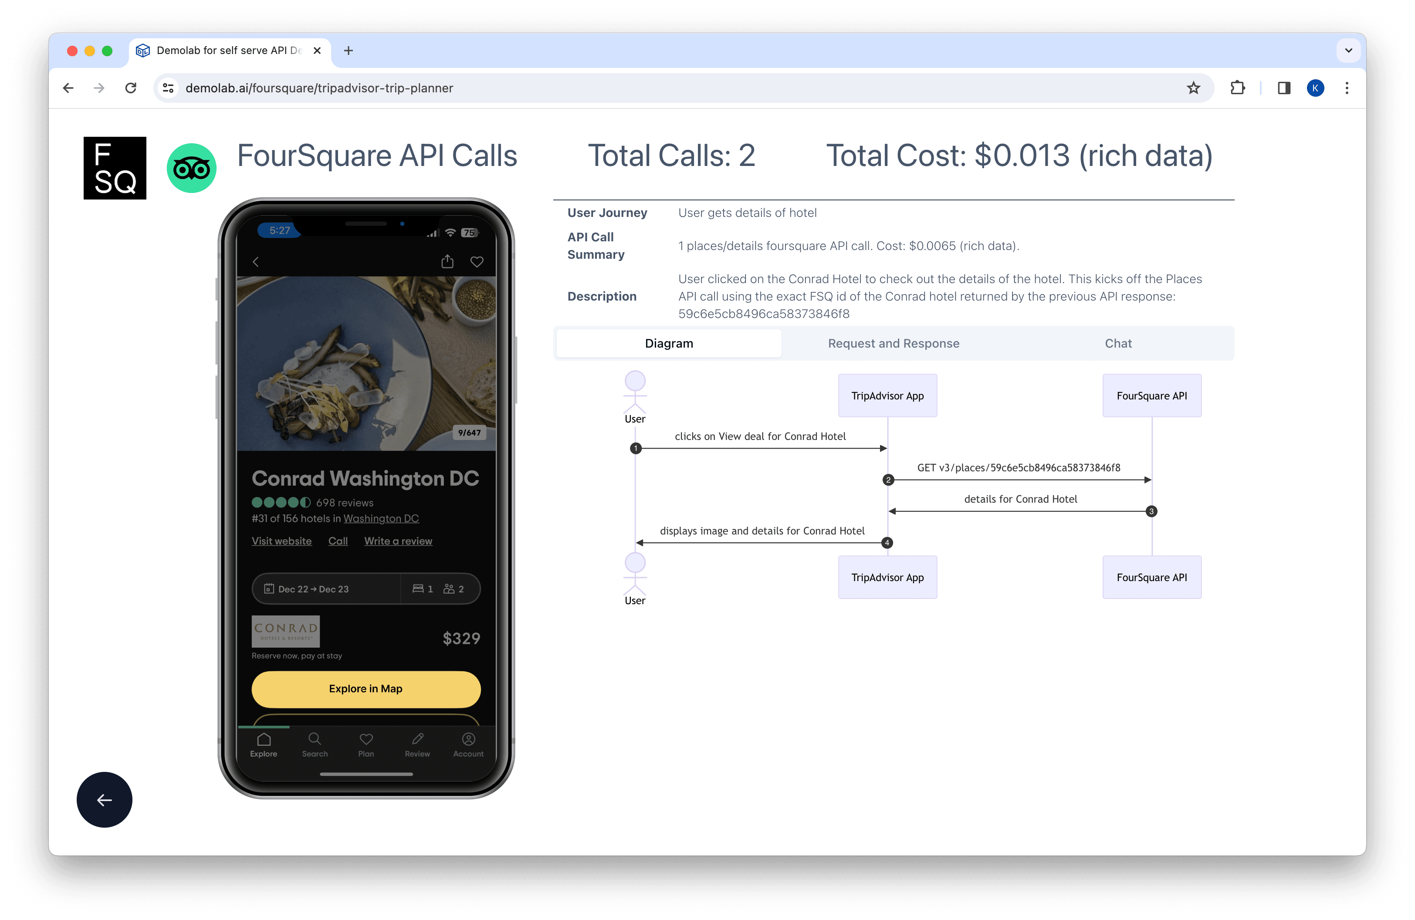Click the bottom FourSquare API diagram box
Image resolution: width=1415 pixels, height=920 pixels.
click(x=1151, y=577)
